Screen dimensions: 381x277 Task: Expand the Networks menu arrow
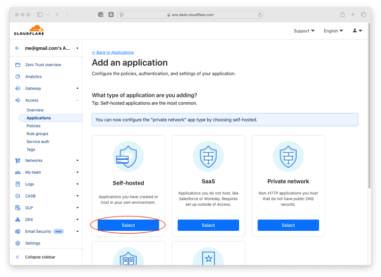77,161
